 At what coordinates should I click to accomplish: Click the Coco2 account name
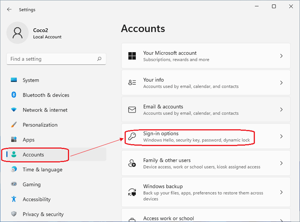[x=41, y=30]
